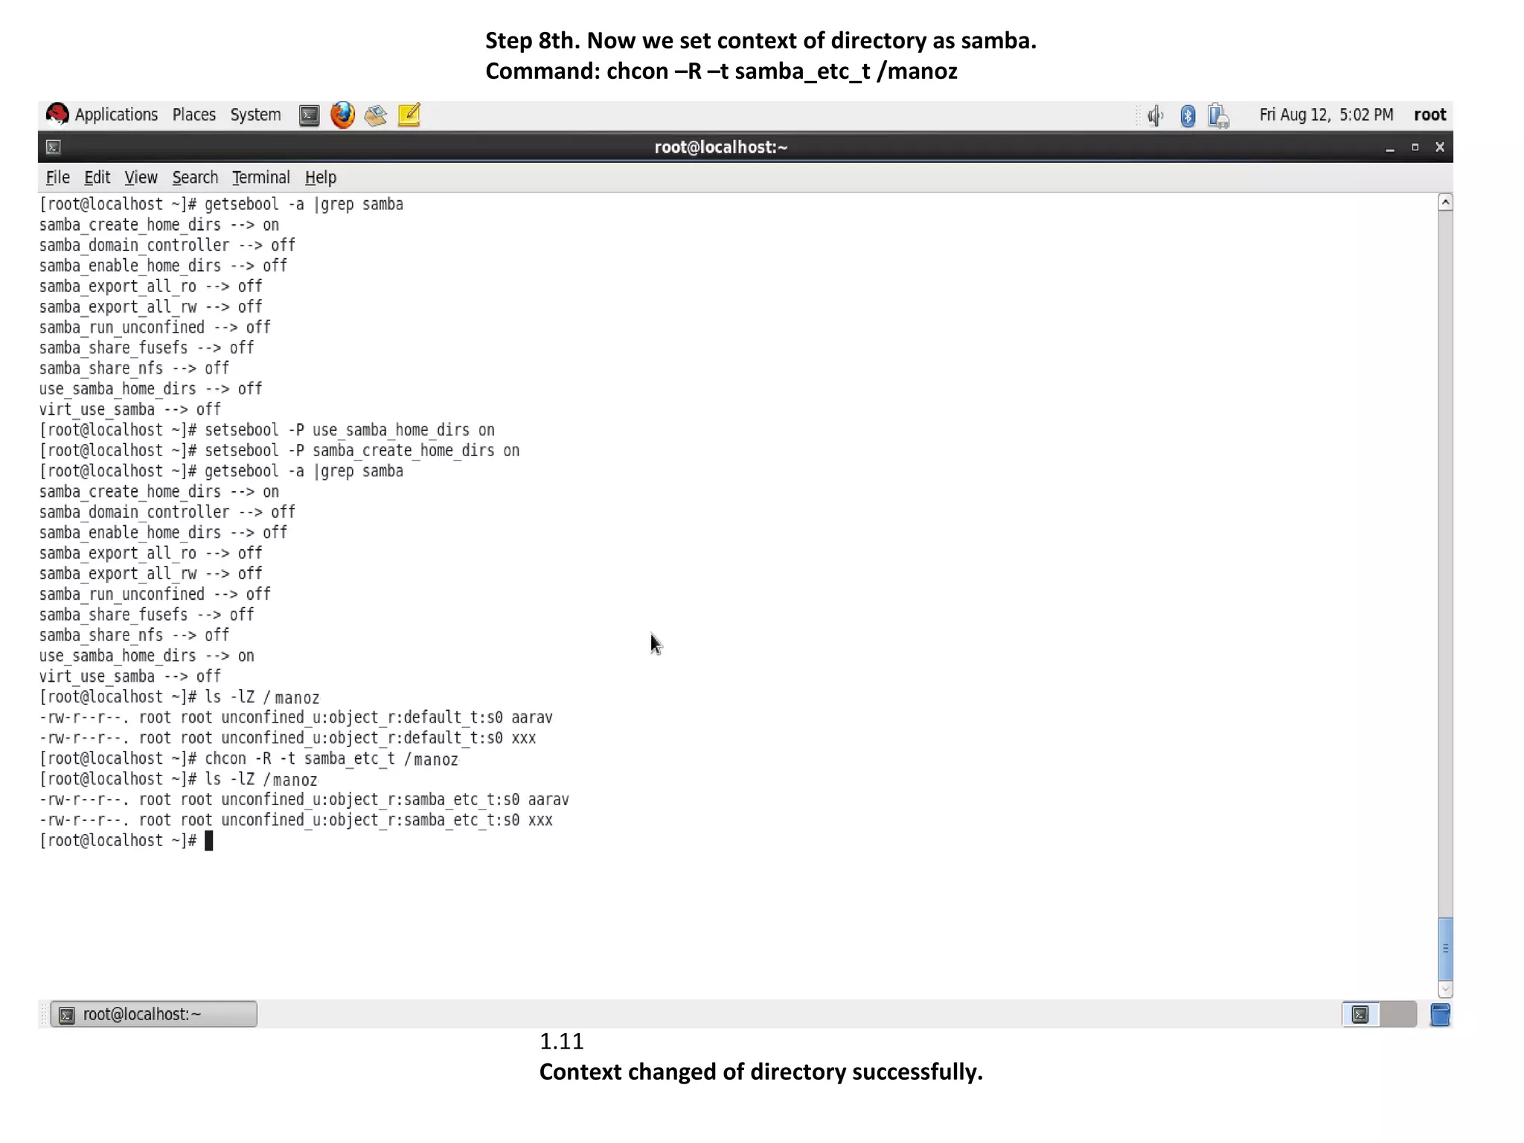Open the System menu
Image resolution: width=1524 pixels, height=1143 pixels.
click(x=255, y=115)
